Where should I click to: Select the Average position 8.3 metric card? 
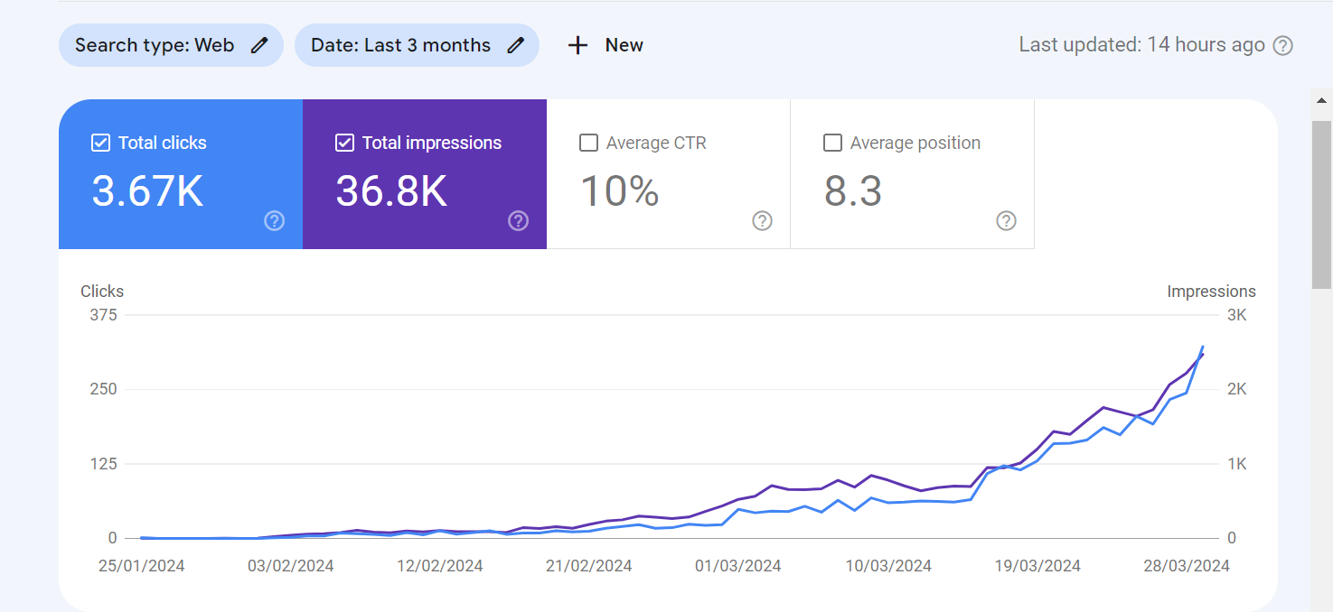913,174
